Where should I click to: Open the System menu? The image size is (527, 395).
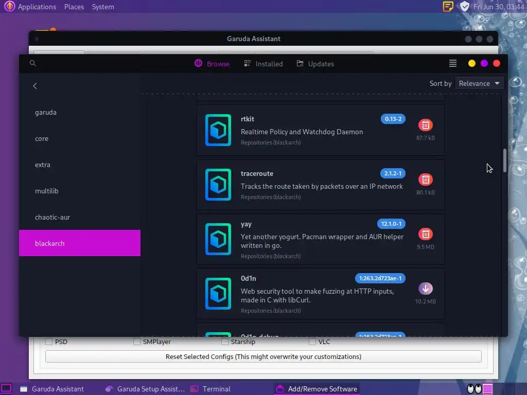point(103,7)
